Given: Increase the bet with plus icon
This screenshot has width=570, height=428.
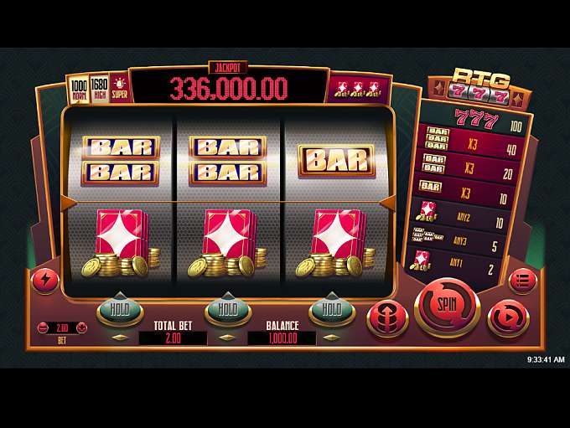Looking at the screenshot, I should pos(82,327).
